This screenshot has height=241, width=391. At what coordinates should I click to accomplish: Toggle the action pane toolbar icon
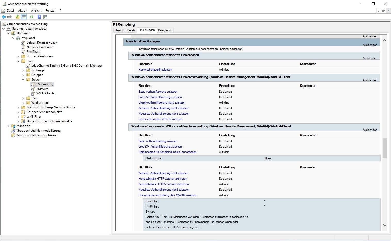click(45, 17)
